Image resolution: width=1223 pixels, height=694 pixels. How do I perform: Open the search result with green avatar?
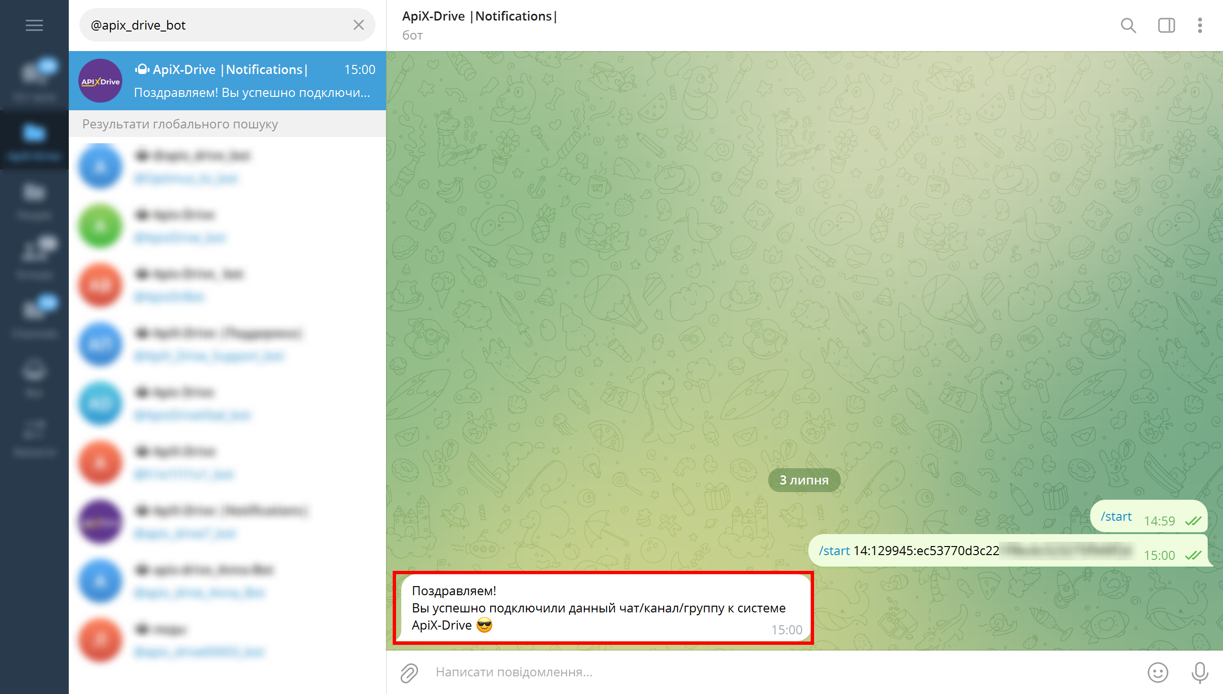coord(227,226)
